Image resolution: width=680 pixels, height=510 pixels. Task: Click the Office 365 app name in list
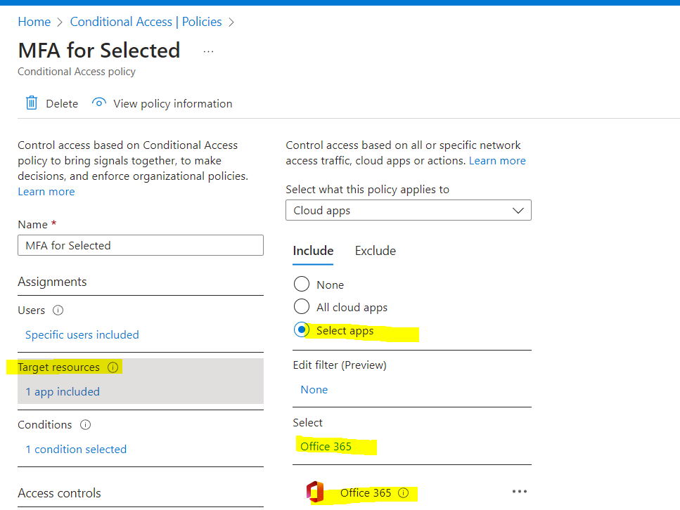[x=366, y=493]
